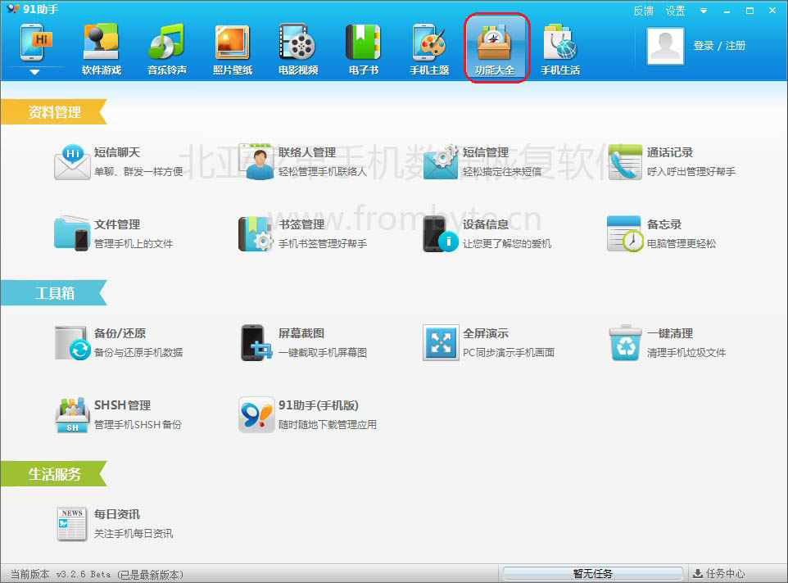Open 文件管理 file manager folder icon
This screenshot has height=583, width=788.
click(71, 233)
